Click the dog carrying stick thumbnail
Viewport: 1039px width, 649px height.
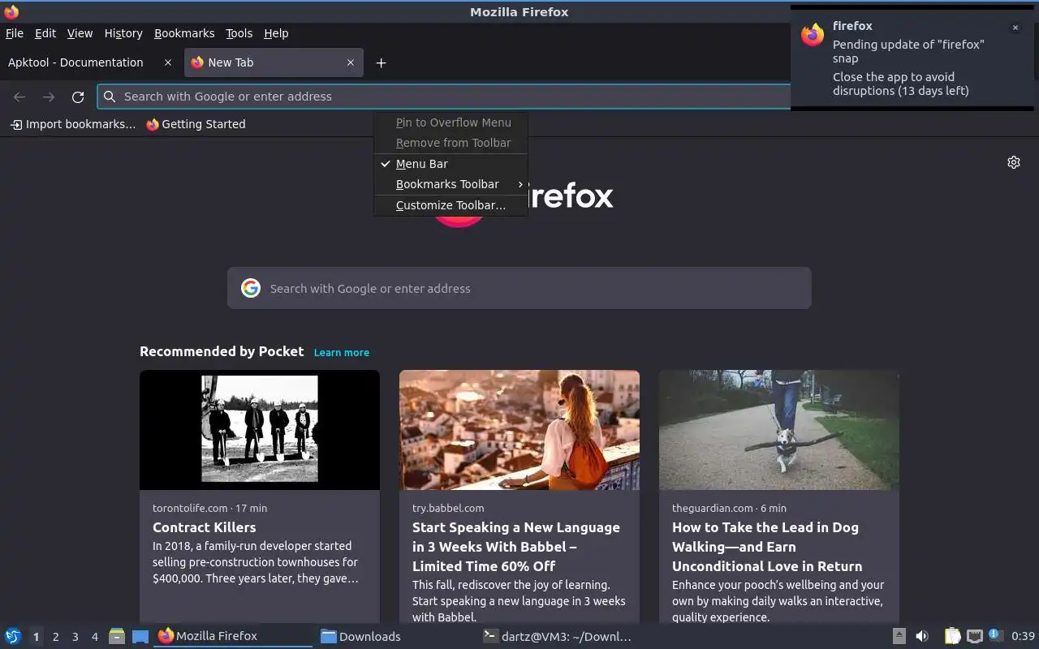pyautogui.click(x=779, y=430)
